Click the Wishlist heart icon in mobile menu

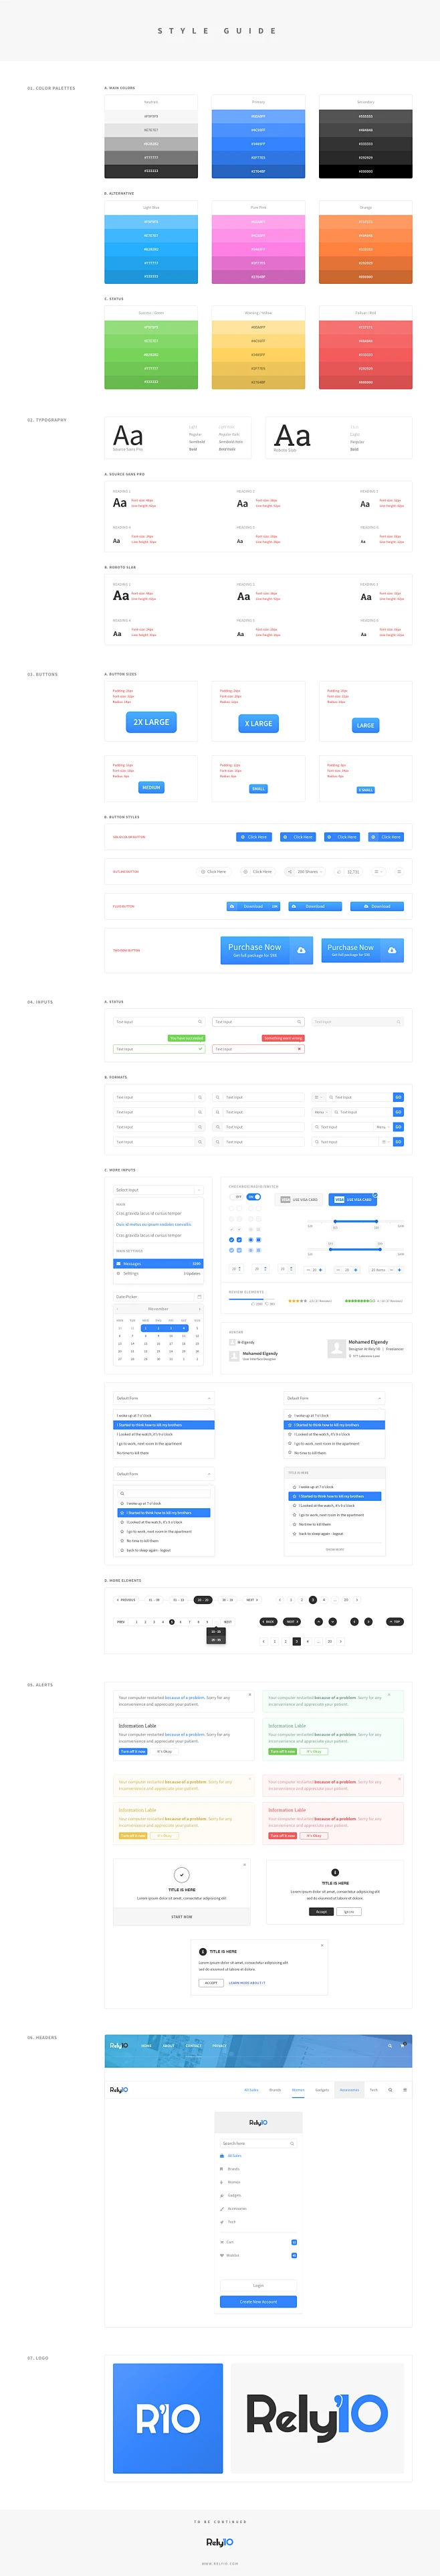pos(222,2255)
